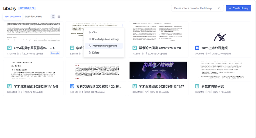256x138 pixels.
Task: Open thumbnail of 学术论文阅读 20251210 card
Action: 33,71
